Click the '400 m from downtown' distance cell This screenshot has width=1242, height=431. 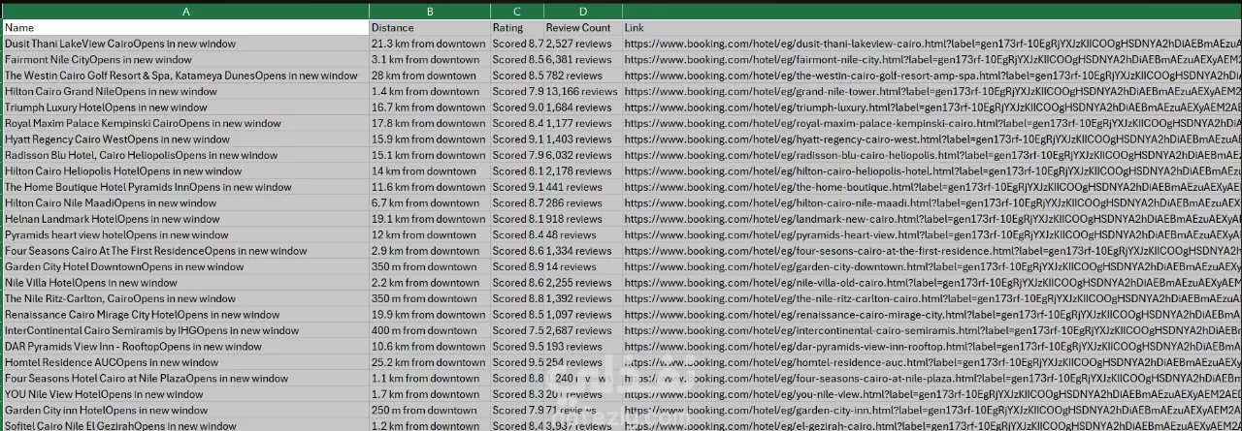[429, 331]
